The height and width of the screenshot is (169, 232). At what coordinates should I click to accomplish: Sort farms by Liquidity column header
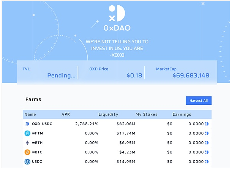coord(108,114)
